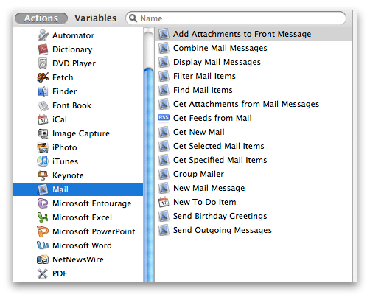This screenshot has height=300, width=370.
Task: Click the Finder face icon
Action: click(43, 91)
